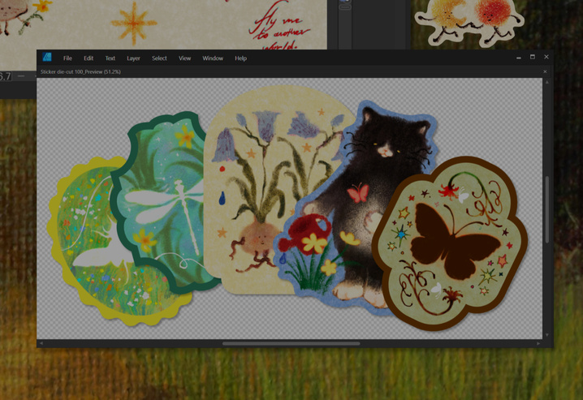Click the scroll left arrow

pos(41,343)
